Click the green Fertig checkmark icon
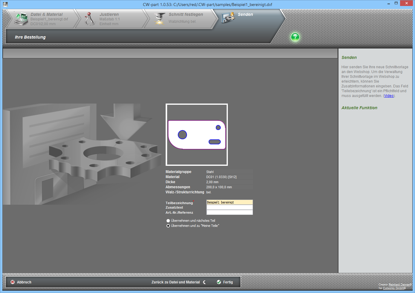 pyautogui.click(x=219, y=282)
